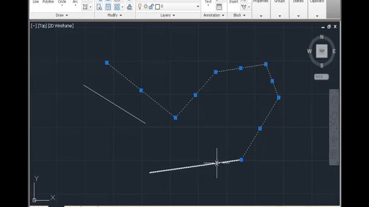
Task: Click the Clipboard panel label
Action: pos(317,1)
